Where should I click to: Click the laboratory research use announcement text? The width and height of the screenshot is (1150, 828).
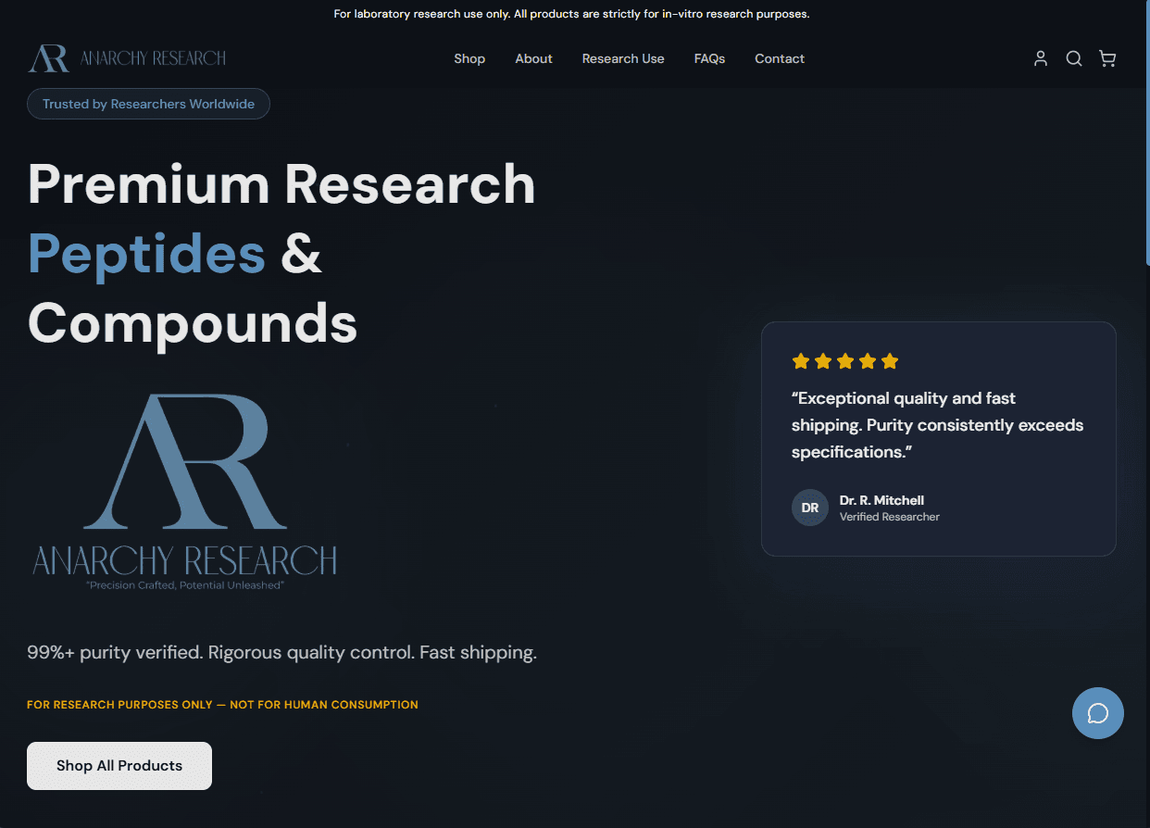click(571, 14)
